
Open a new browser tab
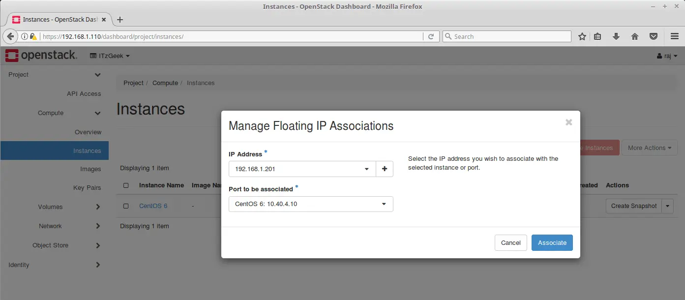pyautogui.click(x=120, y=20)
